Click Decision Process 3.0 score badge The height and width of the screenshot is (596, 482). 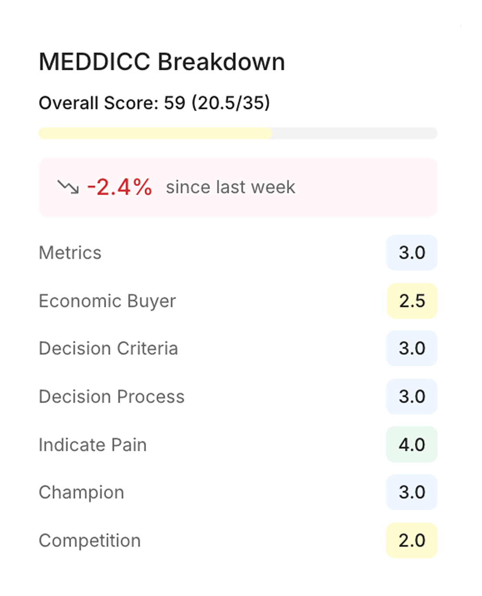click(411, 396)
